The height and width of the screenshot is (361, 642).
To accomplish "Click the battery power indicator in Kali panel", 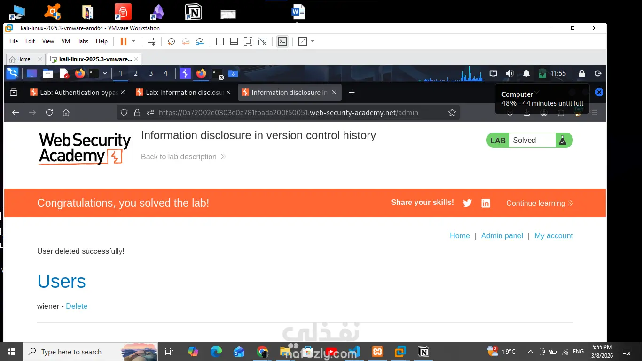I will coord(543,73).
